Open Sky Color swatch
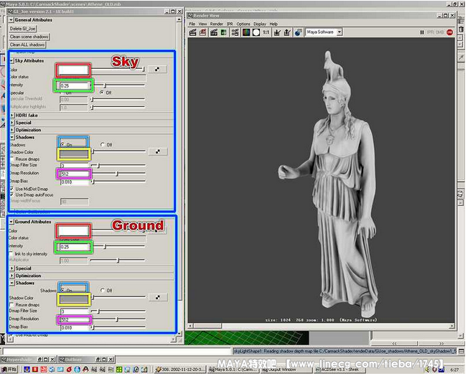Image resolution: width=468 pixels, height=376 pixels. [x=73, y=70]
